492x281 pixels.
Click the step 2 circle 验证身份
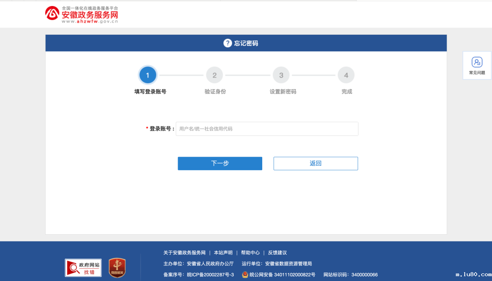pos(215,75)
